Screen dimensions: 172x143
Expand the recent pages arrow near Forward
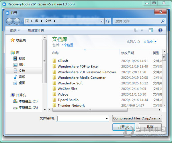(x=22, y=21)
